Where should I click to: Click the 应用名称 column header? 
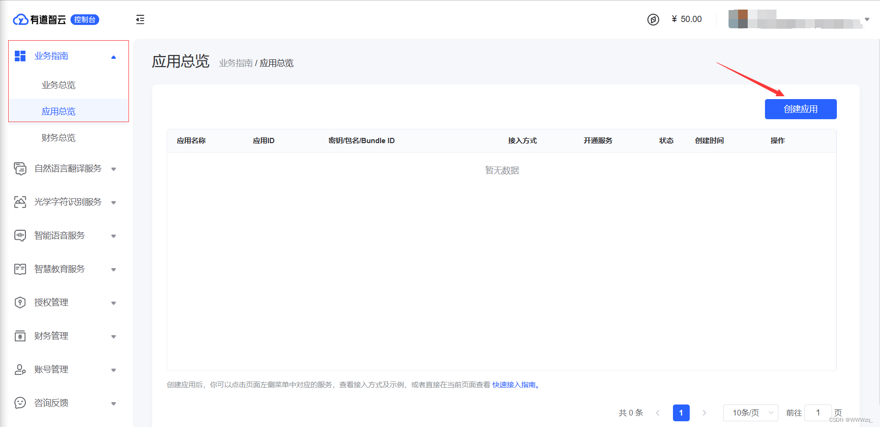point(191,141)
